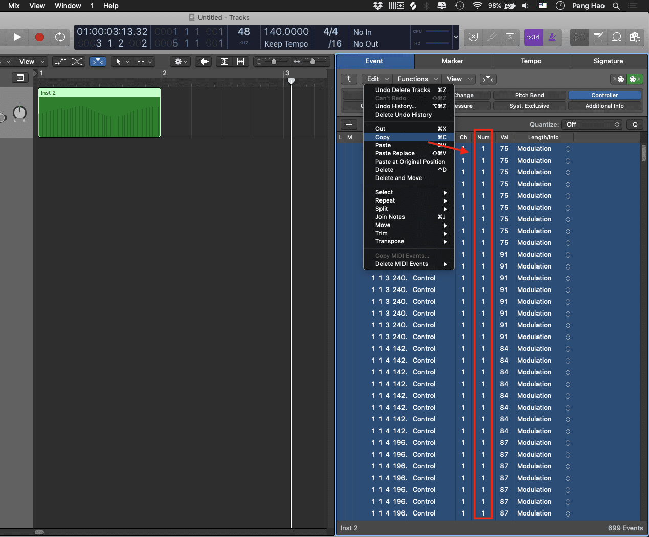Viewport: 649px width, 537px height.
Task: Choose Cut from the Edit menu
Action: 409,129
